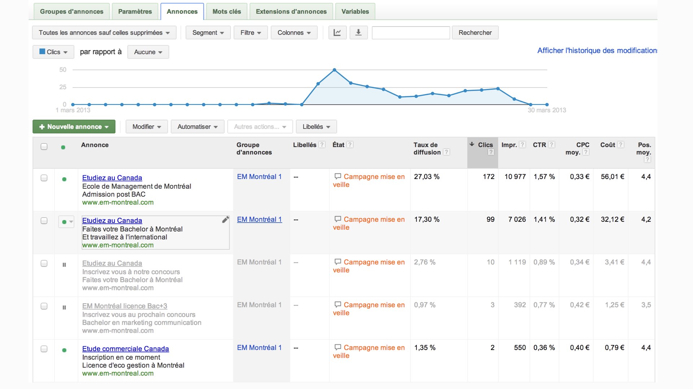This screenshot has width=693, height=389.
Task: Switch to the Paramètres tab
Action: tap(135, 12)
